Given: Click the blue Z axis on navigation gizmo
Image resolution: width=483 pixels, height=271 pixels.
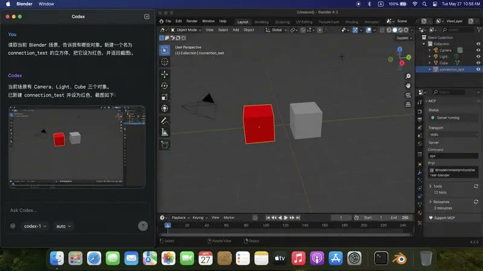Looking at the screenshot, I should pos(400,49).
